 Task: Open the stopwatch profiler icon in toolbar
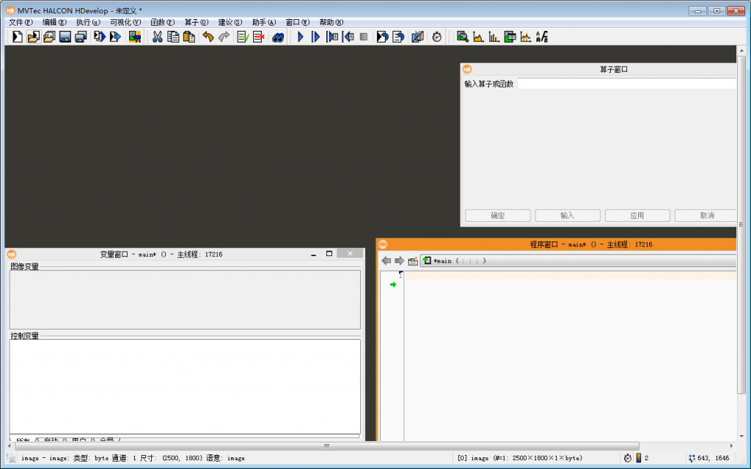coord(437,37)
